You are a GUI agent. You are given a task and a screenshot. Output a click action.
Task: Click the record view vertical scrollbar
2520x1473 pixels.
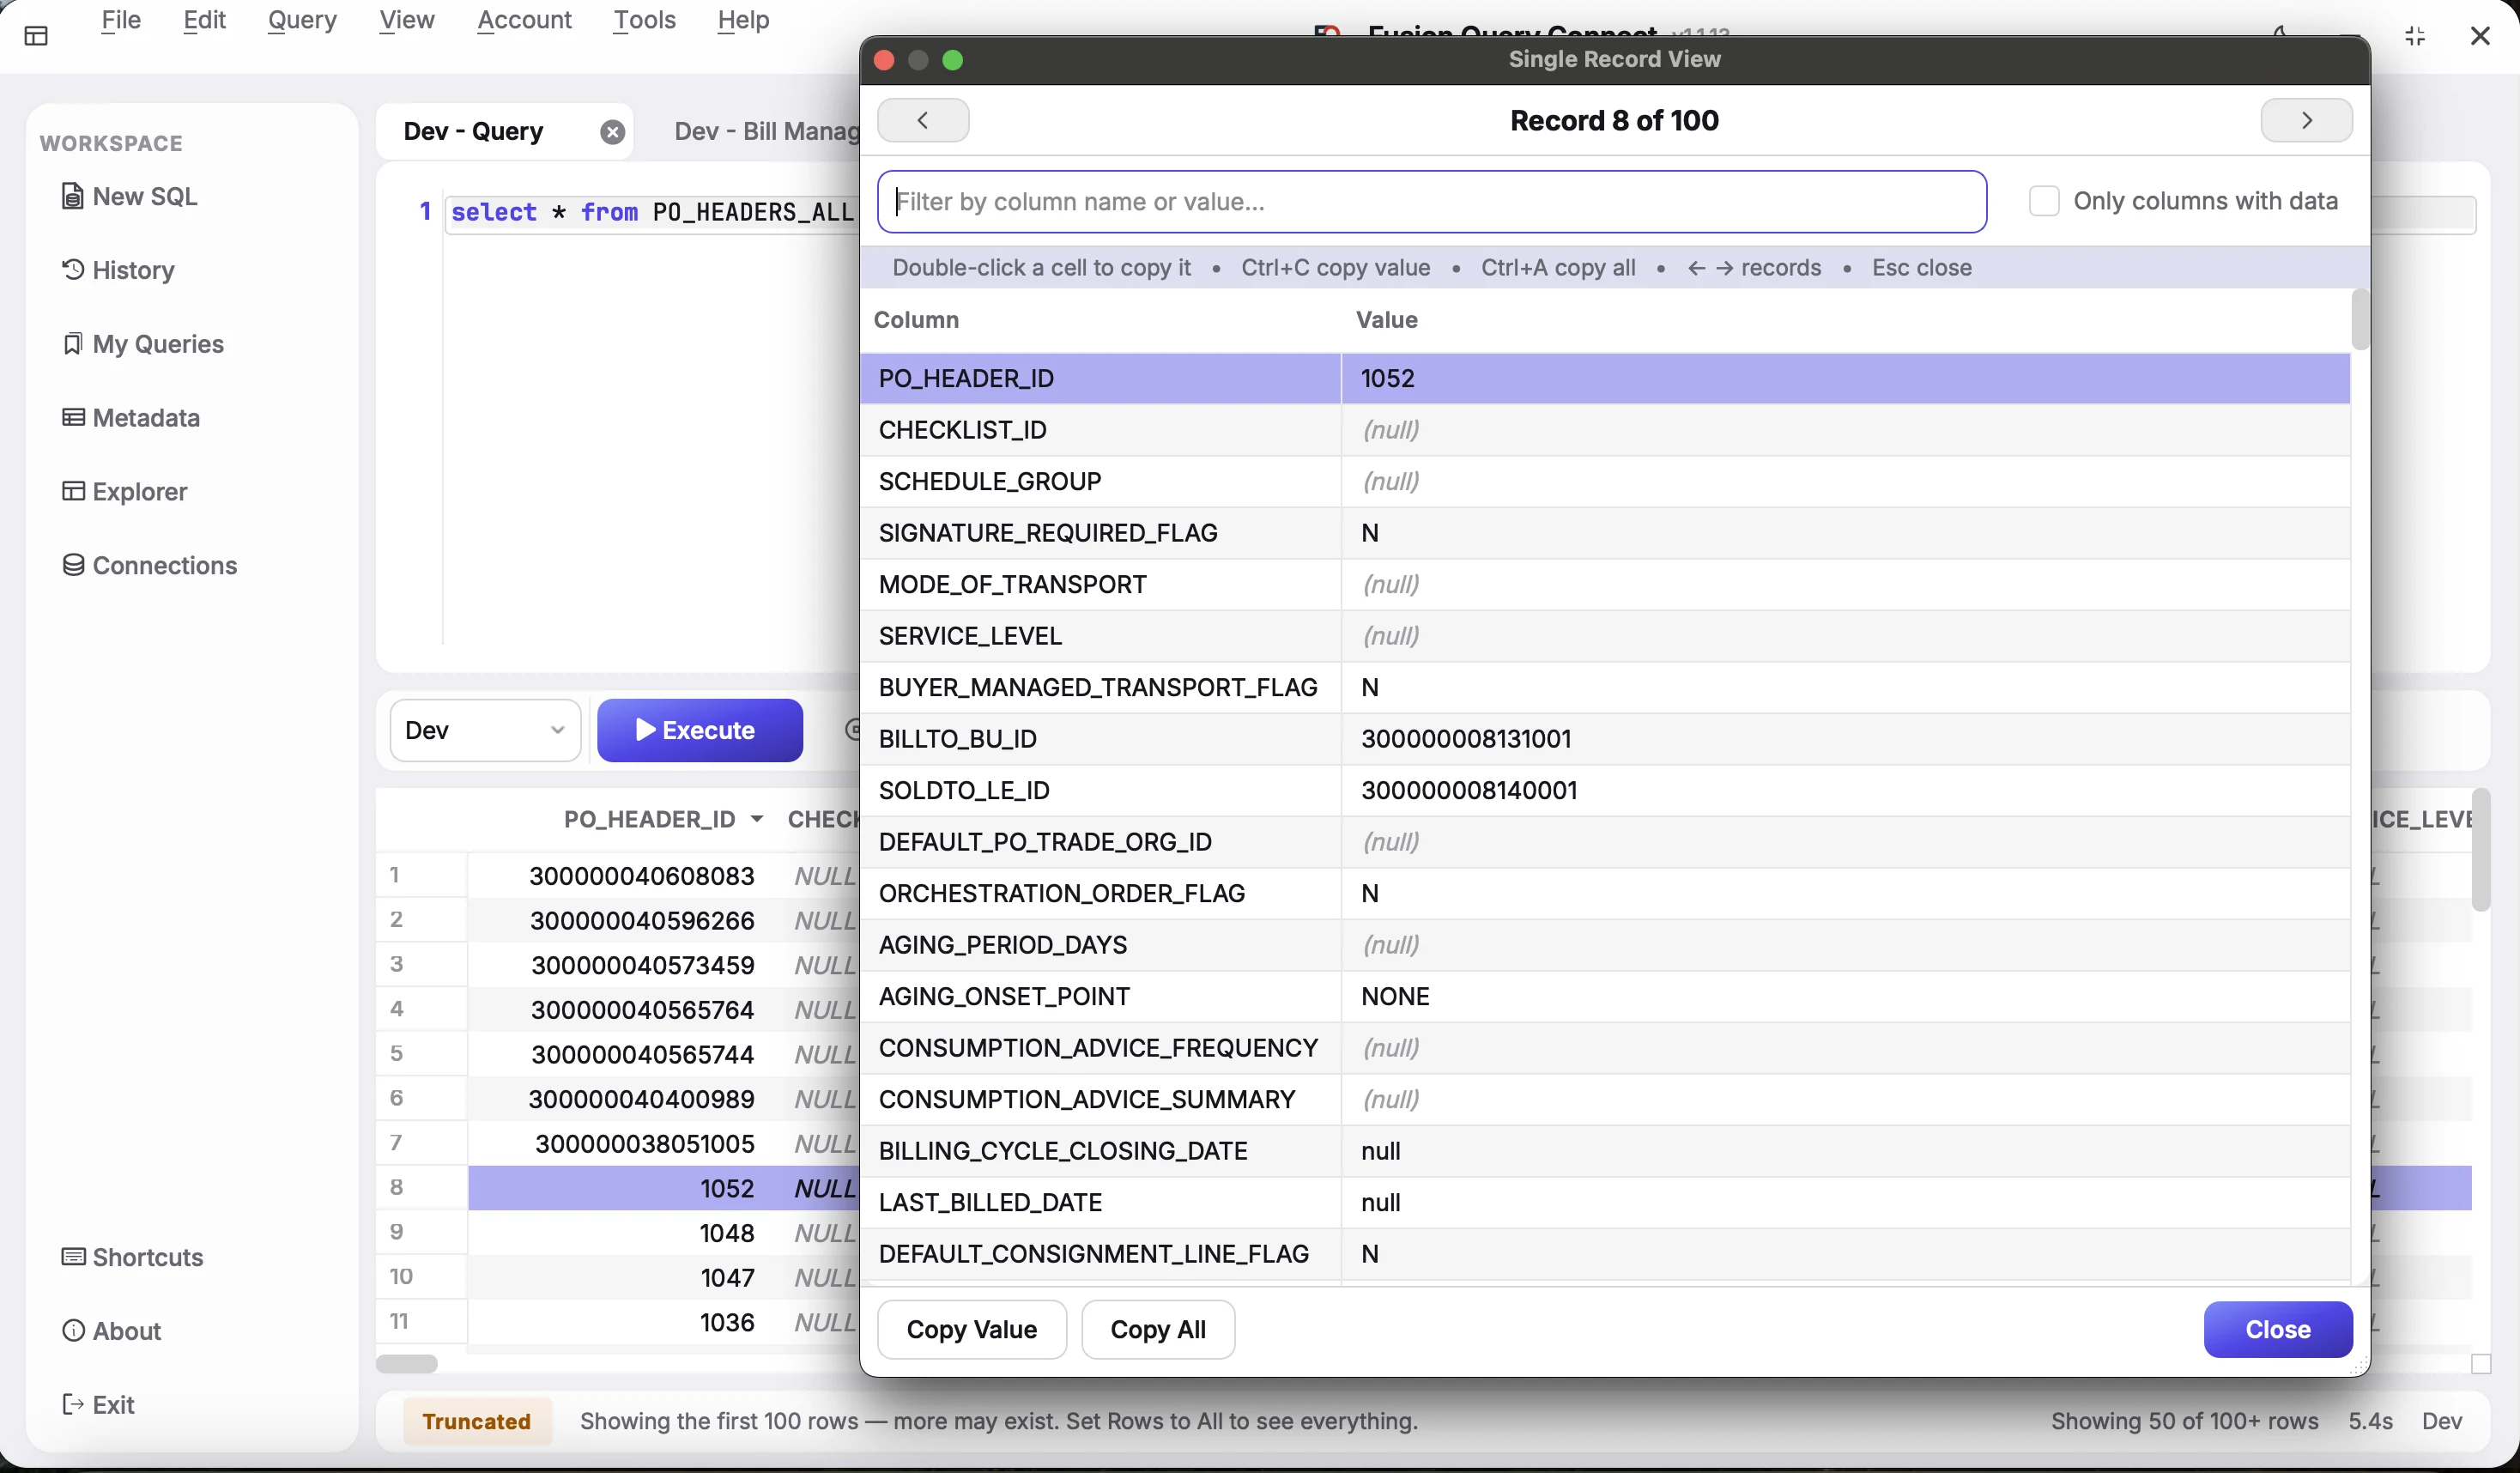pos(2360,320)
